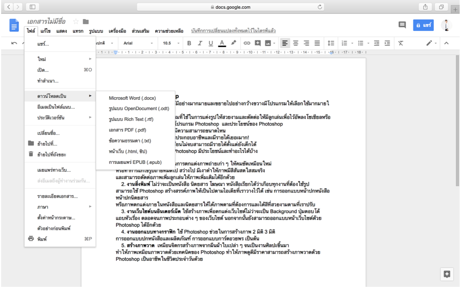Justify the text

click(317, 43)
